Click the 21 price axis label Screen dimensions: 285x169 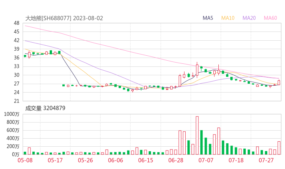point(17,101)
